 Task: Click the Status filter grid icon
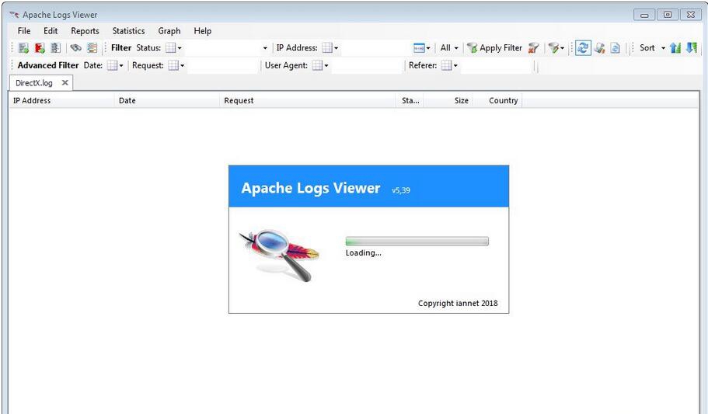[x=170, y=48]
